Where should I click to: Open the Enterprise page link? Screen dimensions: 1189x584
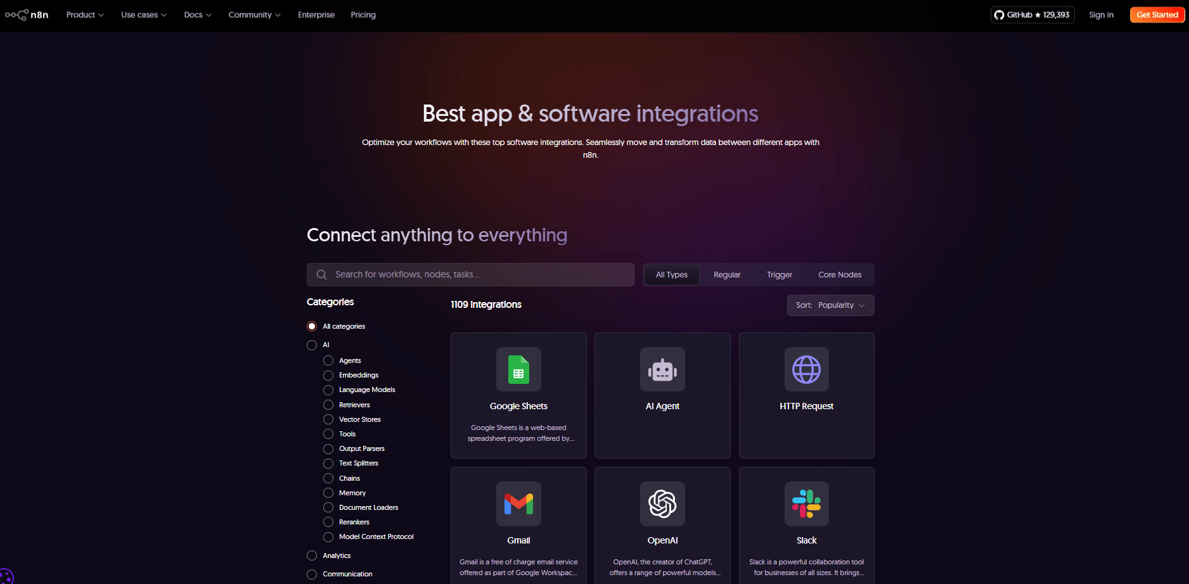point(316,15)
